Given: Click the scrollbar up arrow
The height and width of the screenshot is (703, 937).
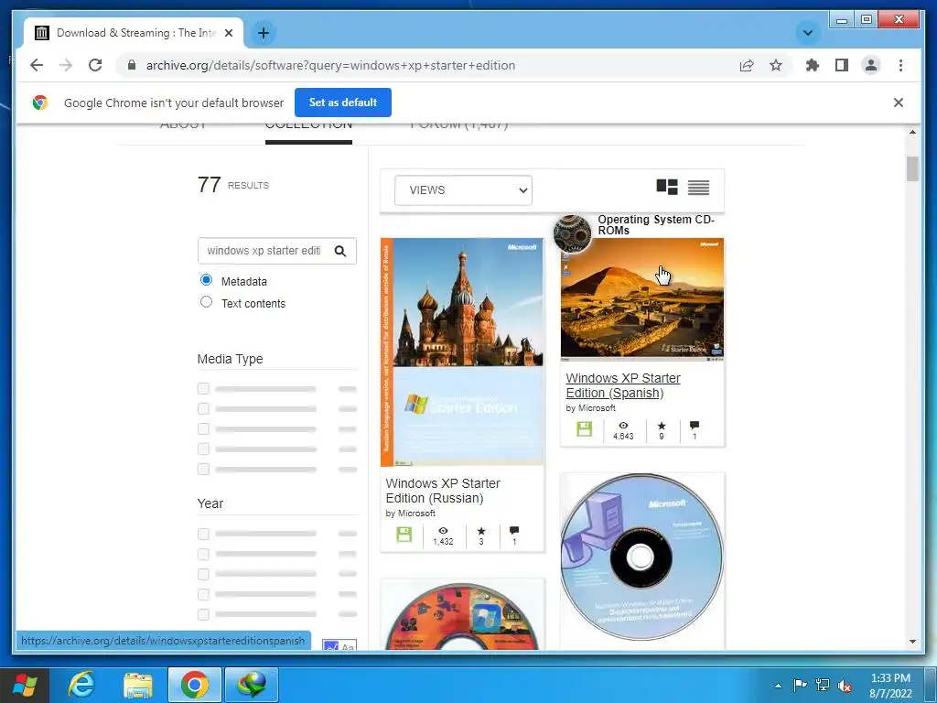Looking at the screenshot, I should tap(912, 132).
